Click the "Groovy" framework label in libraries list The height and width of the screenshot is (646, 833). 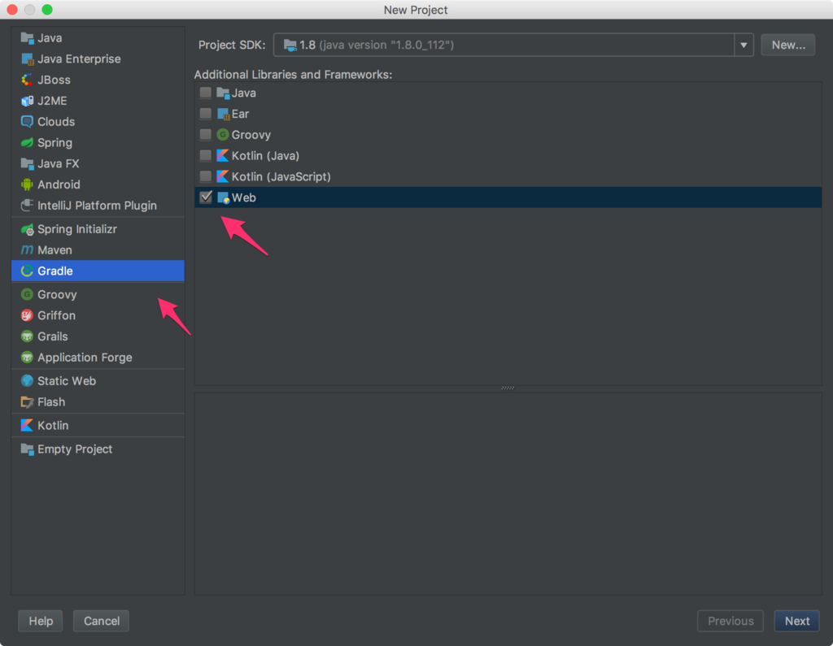(251, 135)
